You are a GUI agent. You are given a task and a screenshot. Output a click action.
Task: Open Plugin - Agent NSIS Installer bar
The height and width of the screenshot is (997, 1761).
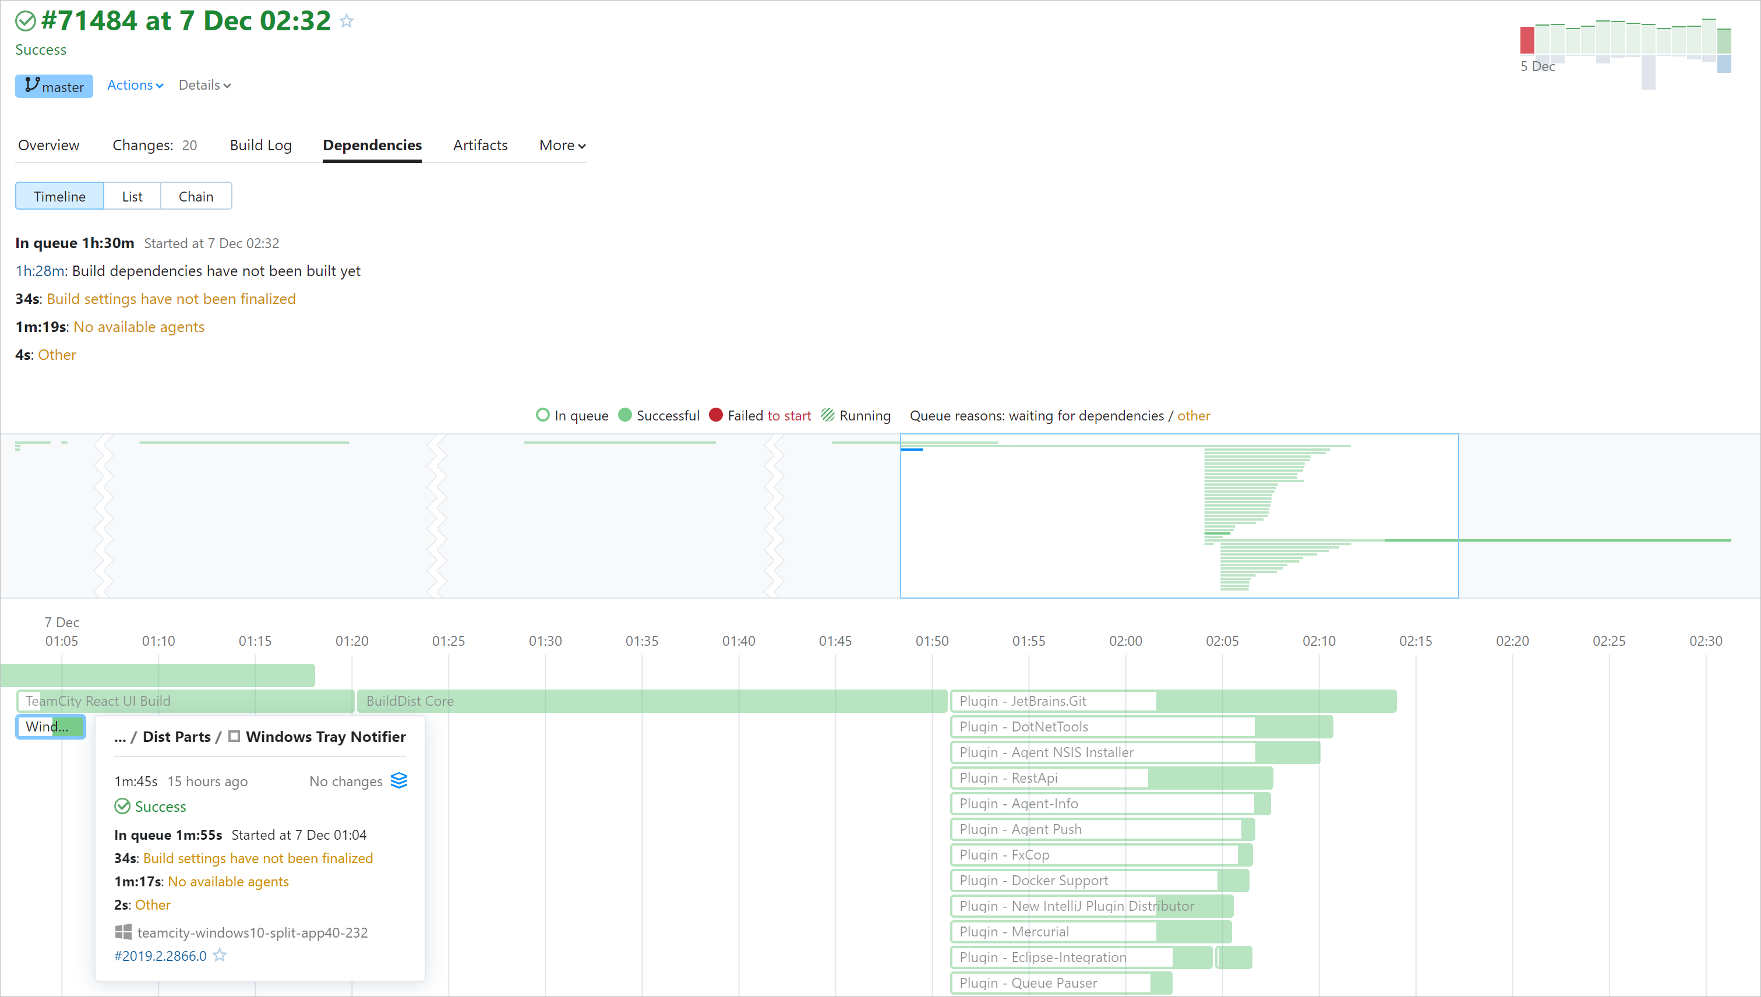[1135, 752]
